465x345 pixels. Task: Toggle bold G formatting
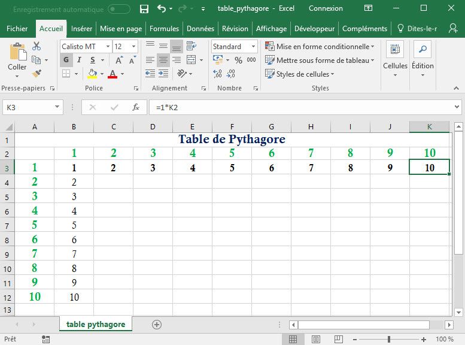click(x=66, y=60)
